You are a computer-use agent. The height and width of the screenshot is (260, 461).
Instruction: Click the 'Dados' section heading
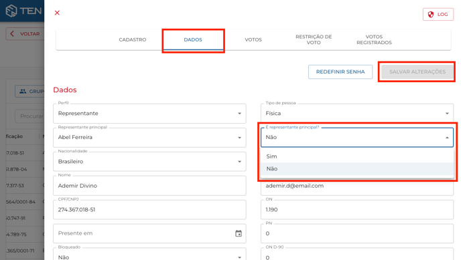65,90
